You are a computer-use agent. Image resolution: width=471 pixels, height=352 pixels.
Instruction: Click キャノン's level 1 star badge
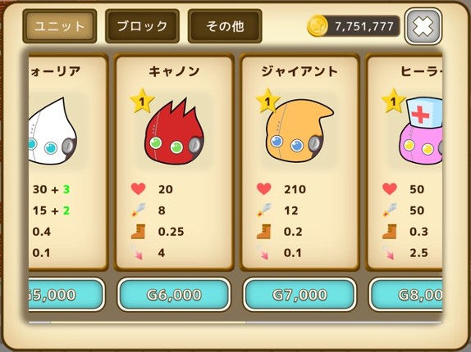pos(142,102)
